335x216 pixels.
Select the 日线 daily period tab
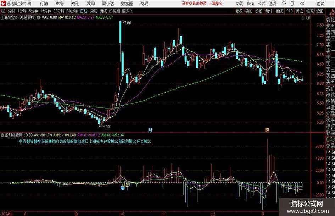84,11
